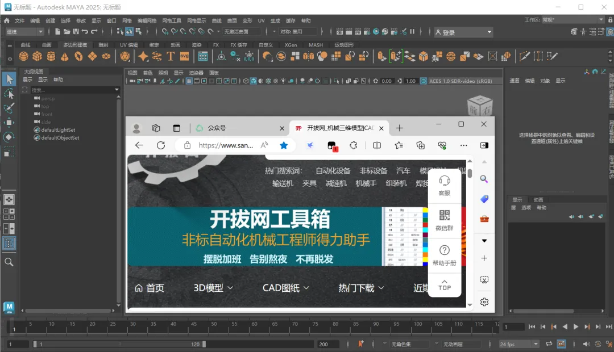Select the Select tool arrow in toolbox
This screenshot has height=352, width=614.
9,79
